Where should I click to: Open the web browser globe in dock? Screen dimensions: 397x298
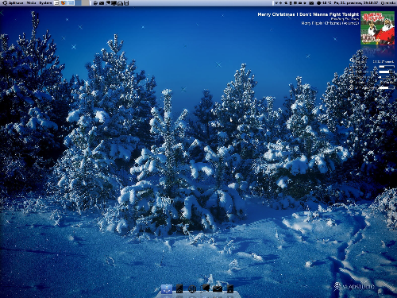click(x=192, y=289)
